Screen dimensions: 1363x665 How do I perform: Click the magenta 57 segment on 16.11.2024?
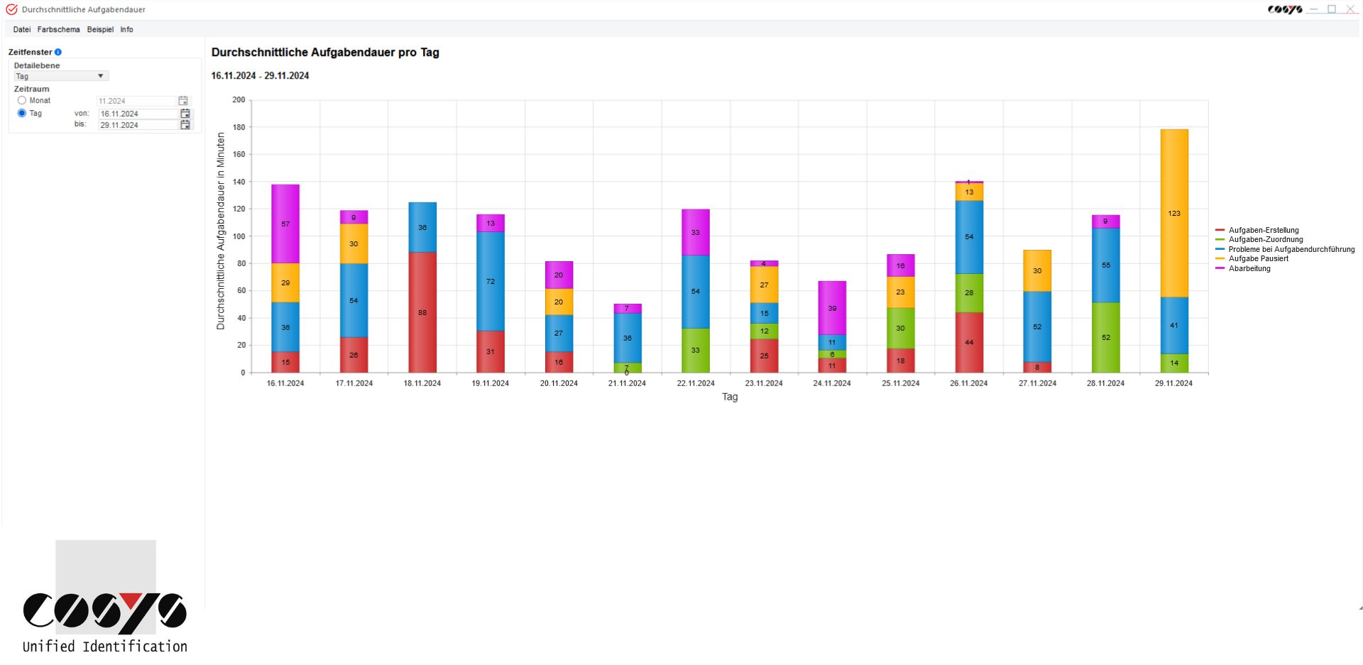(285, 224)
